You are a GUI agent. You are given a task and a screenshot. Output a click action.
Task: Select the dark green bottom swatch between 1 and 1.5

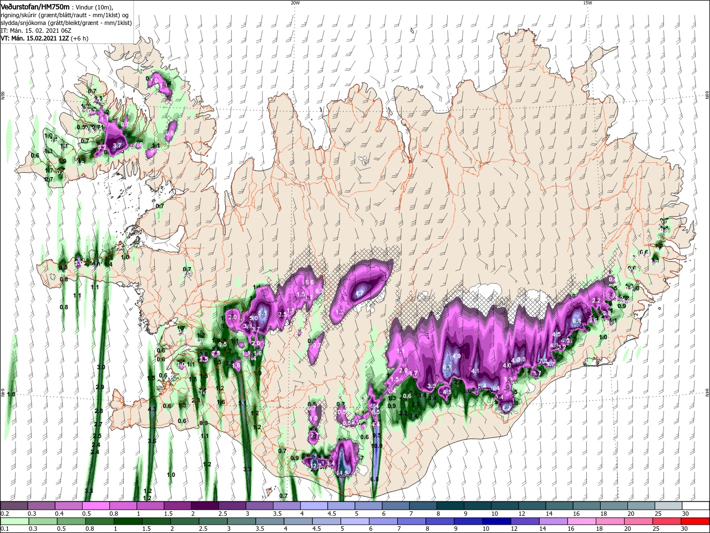click(128, 521)
